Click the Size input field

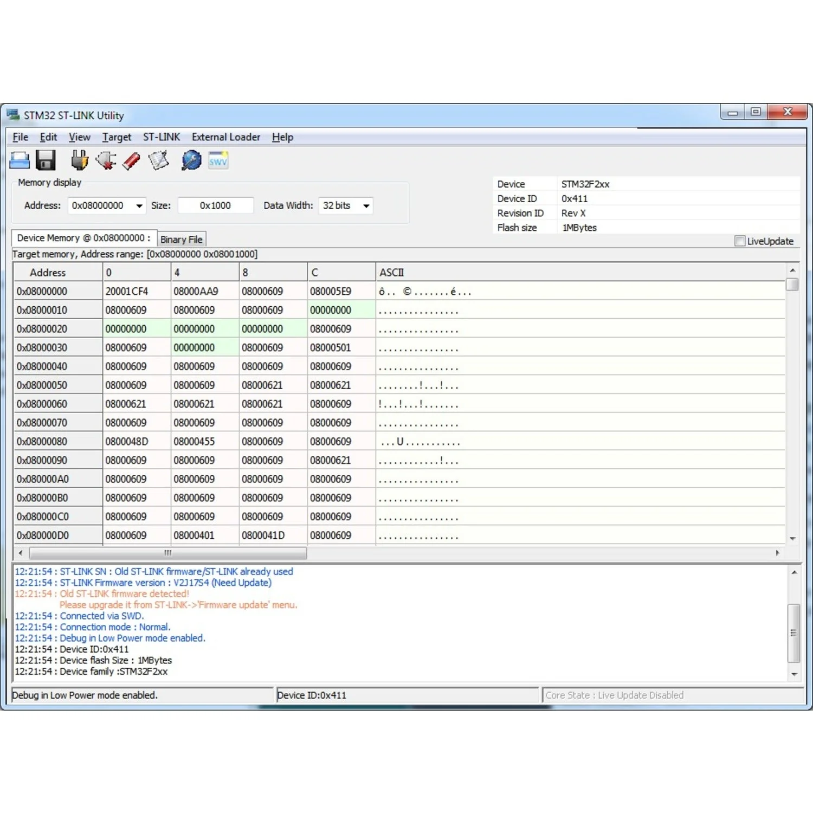coord(215,206)
